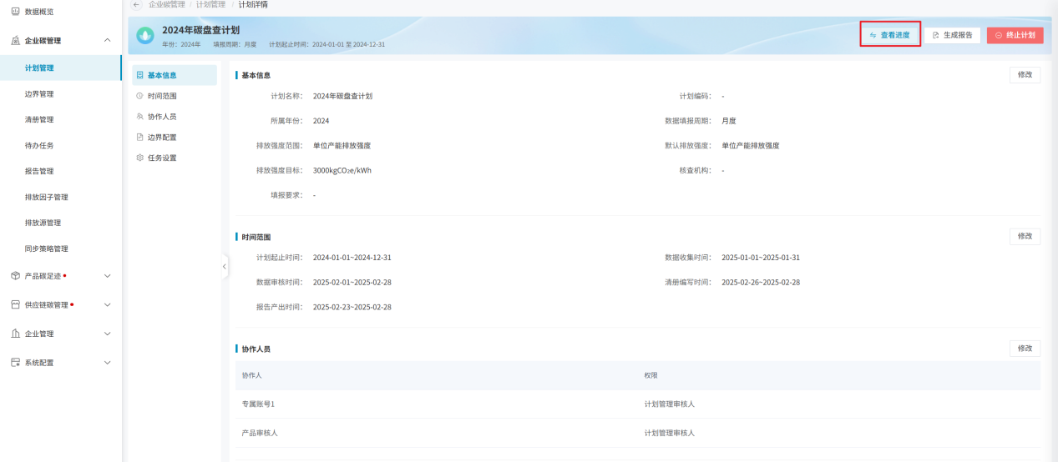Click 修改 button for 时间范围 section
Image resolution: width=1058 pixels, height=462 pixels.
tap(1025, 237)
